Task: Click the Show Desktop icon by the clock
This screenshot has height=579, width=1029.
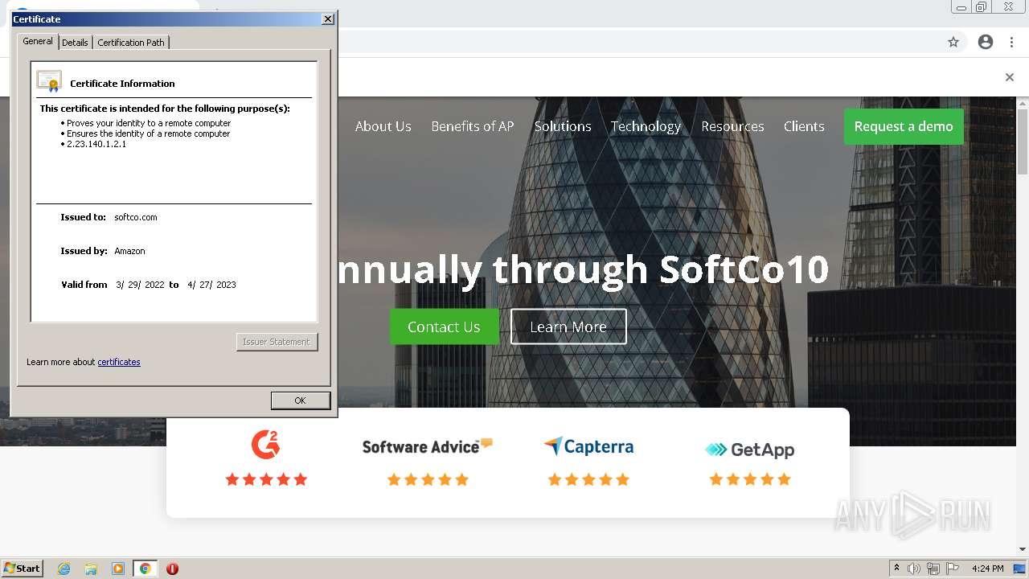Action: click(1019, 569)
